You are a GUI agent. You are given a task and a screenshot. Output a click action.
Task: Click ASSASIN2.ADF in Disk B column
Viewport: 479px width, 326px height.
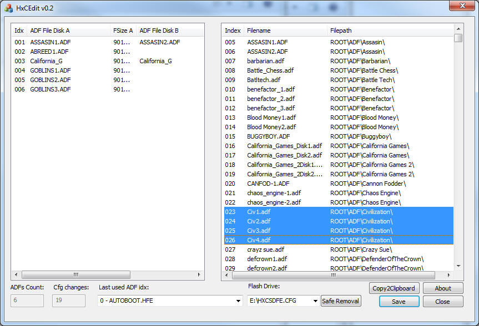click(x=160, y=42)
